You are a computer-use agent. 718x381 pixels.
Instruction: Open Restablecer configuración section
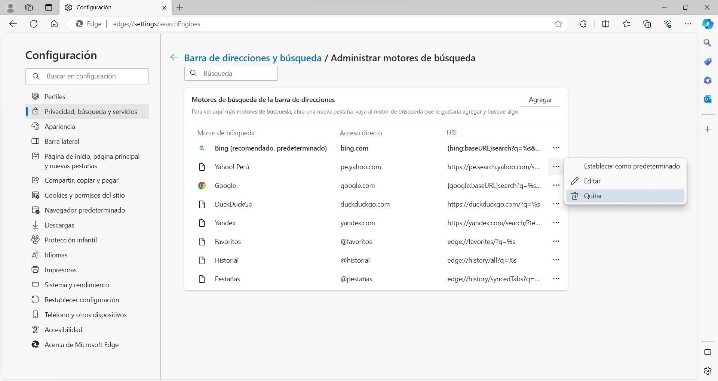(x=87, y=300)
